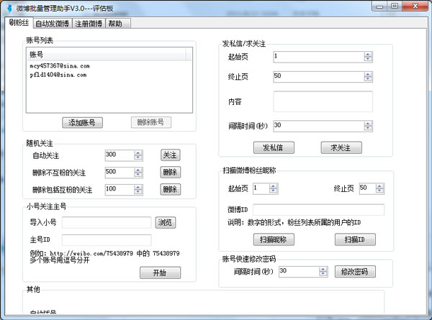Click 删除 button for 删除不互粉的关注
This screenshot has height=320, width=432.
tap(170, 172)
